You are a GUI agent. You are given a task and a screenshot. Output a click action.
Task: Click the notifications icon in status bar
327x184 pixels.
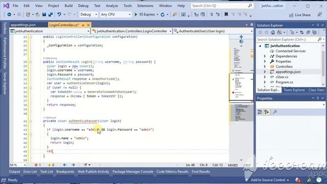[x=297, y=180]
